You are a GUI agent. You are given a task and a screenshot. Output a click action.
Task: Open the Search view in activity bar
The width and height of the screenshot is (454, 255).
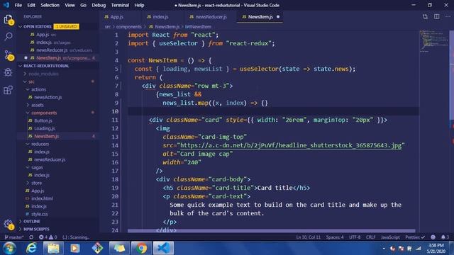tap(8, 36)
